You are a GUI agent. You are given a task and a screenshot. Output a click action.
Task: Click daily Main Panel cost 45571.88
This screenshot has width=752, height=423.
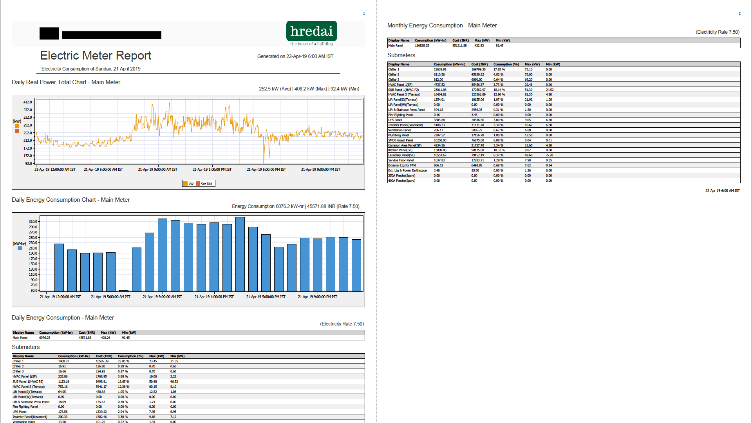[85, 338]
